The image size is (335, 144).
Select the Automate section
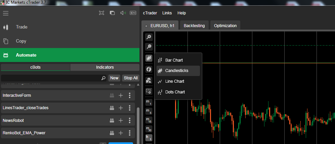point(70,55)
